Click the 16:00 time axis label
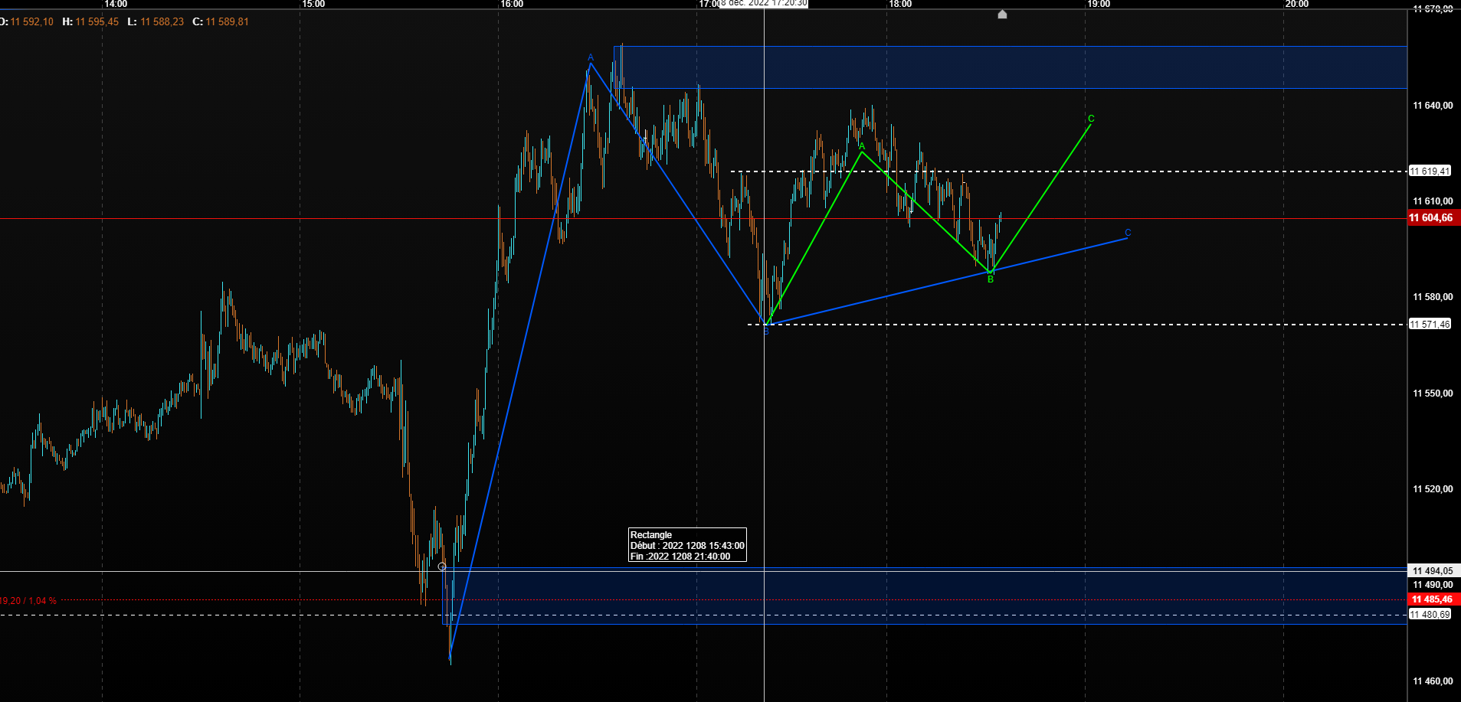1461x702 pixels. (512, 4)
